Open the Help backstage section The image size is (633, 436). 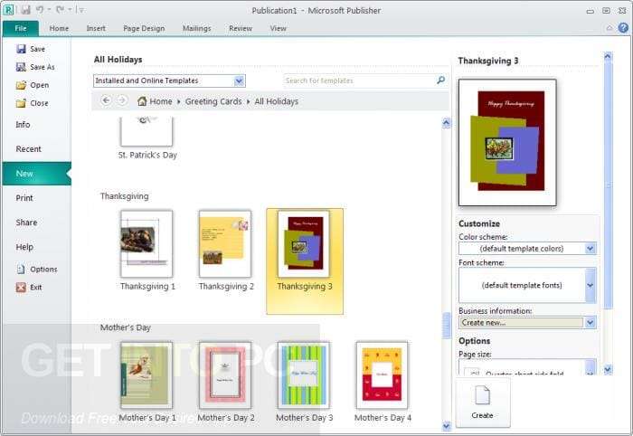point(24,247)
